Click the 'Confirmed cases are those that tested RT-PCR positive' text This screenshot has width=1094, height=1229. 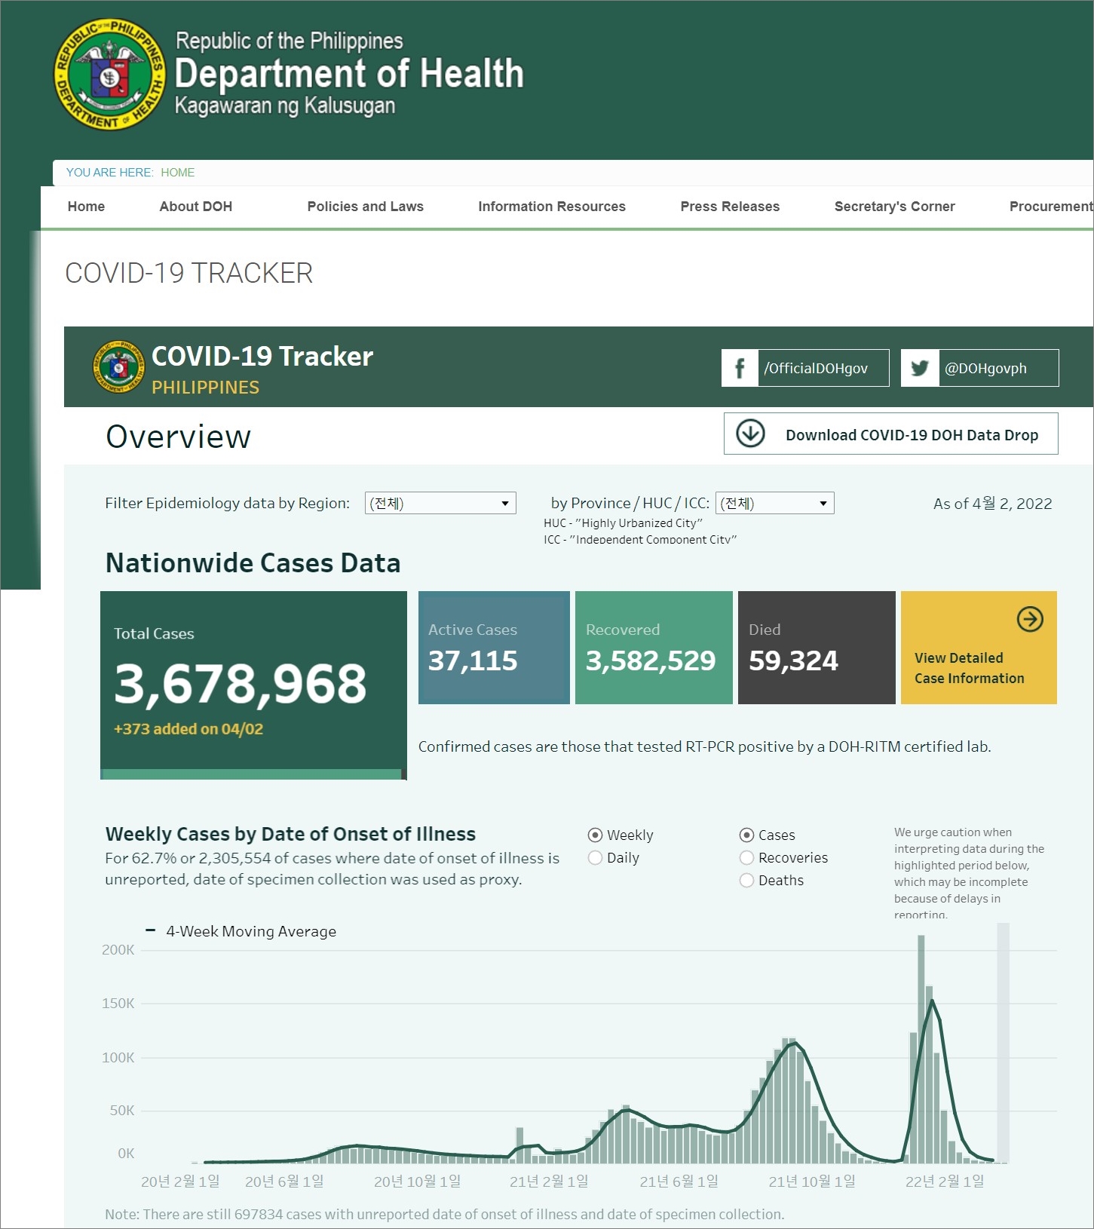(704, 746)
